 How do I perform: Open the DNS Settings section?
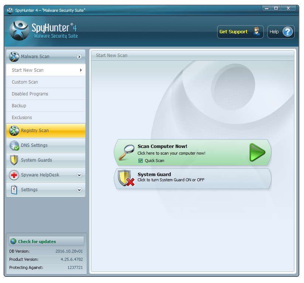[x=46, y=145]
